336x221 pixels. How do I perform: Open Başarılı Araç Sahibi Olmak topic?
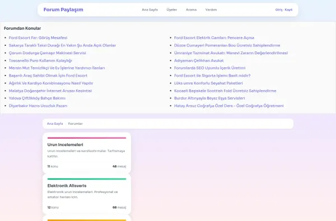[x=48, y=76]
